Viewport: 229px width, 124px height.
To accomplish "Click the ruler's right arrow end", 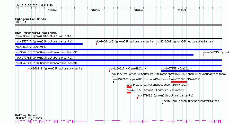I will (x=221, y=8).
